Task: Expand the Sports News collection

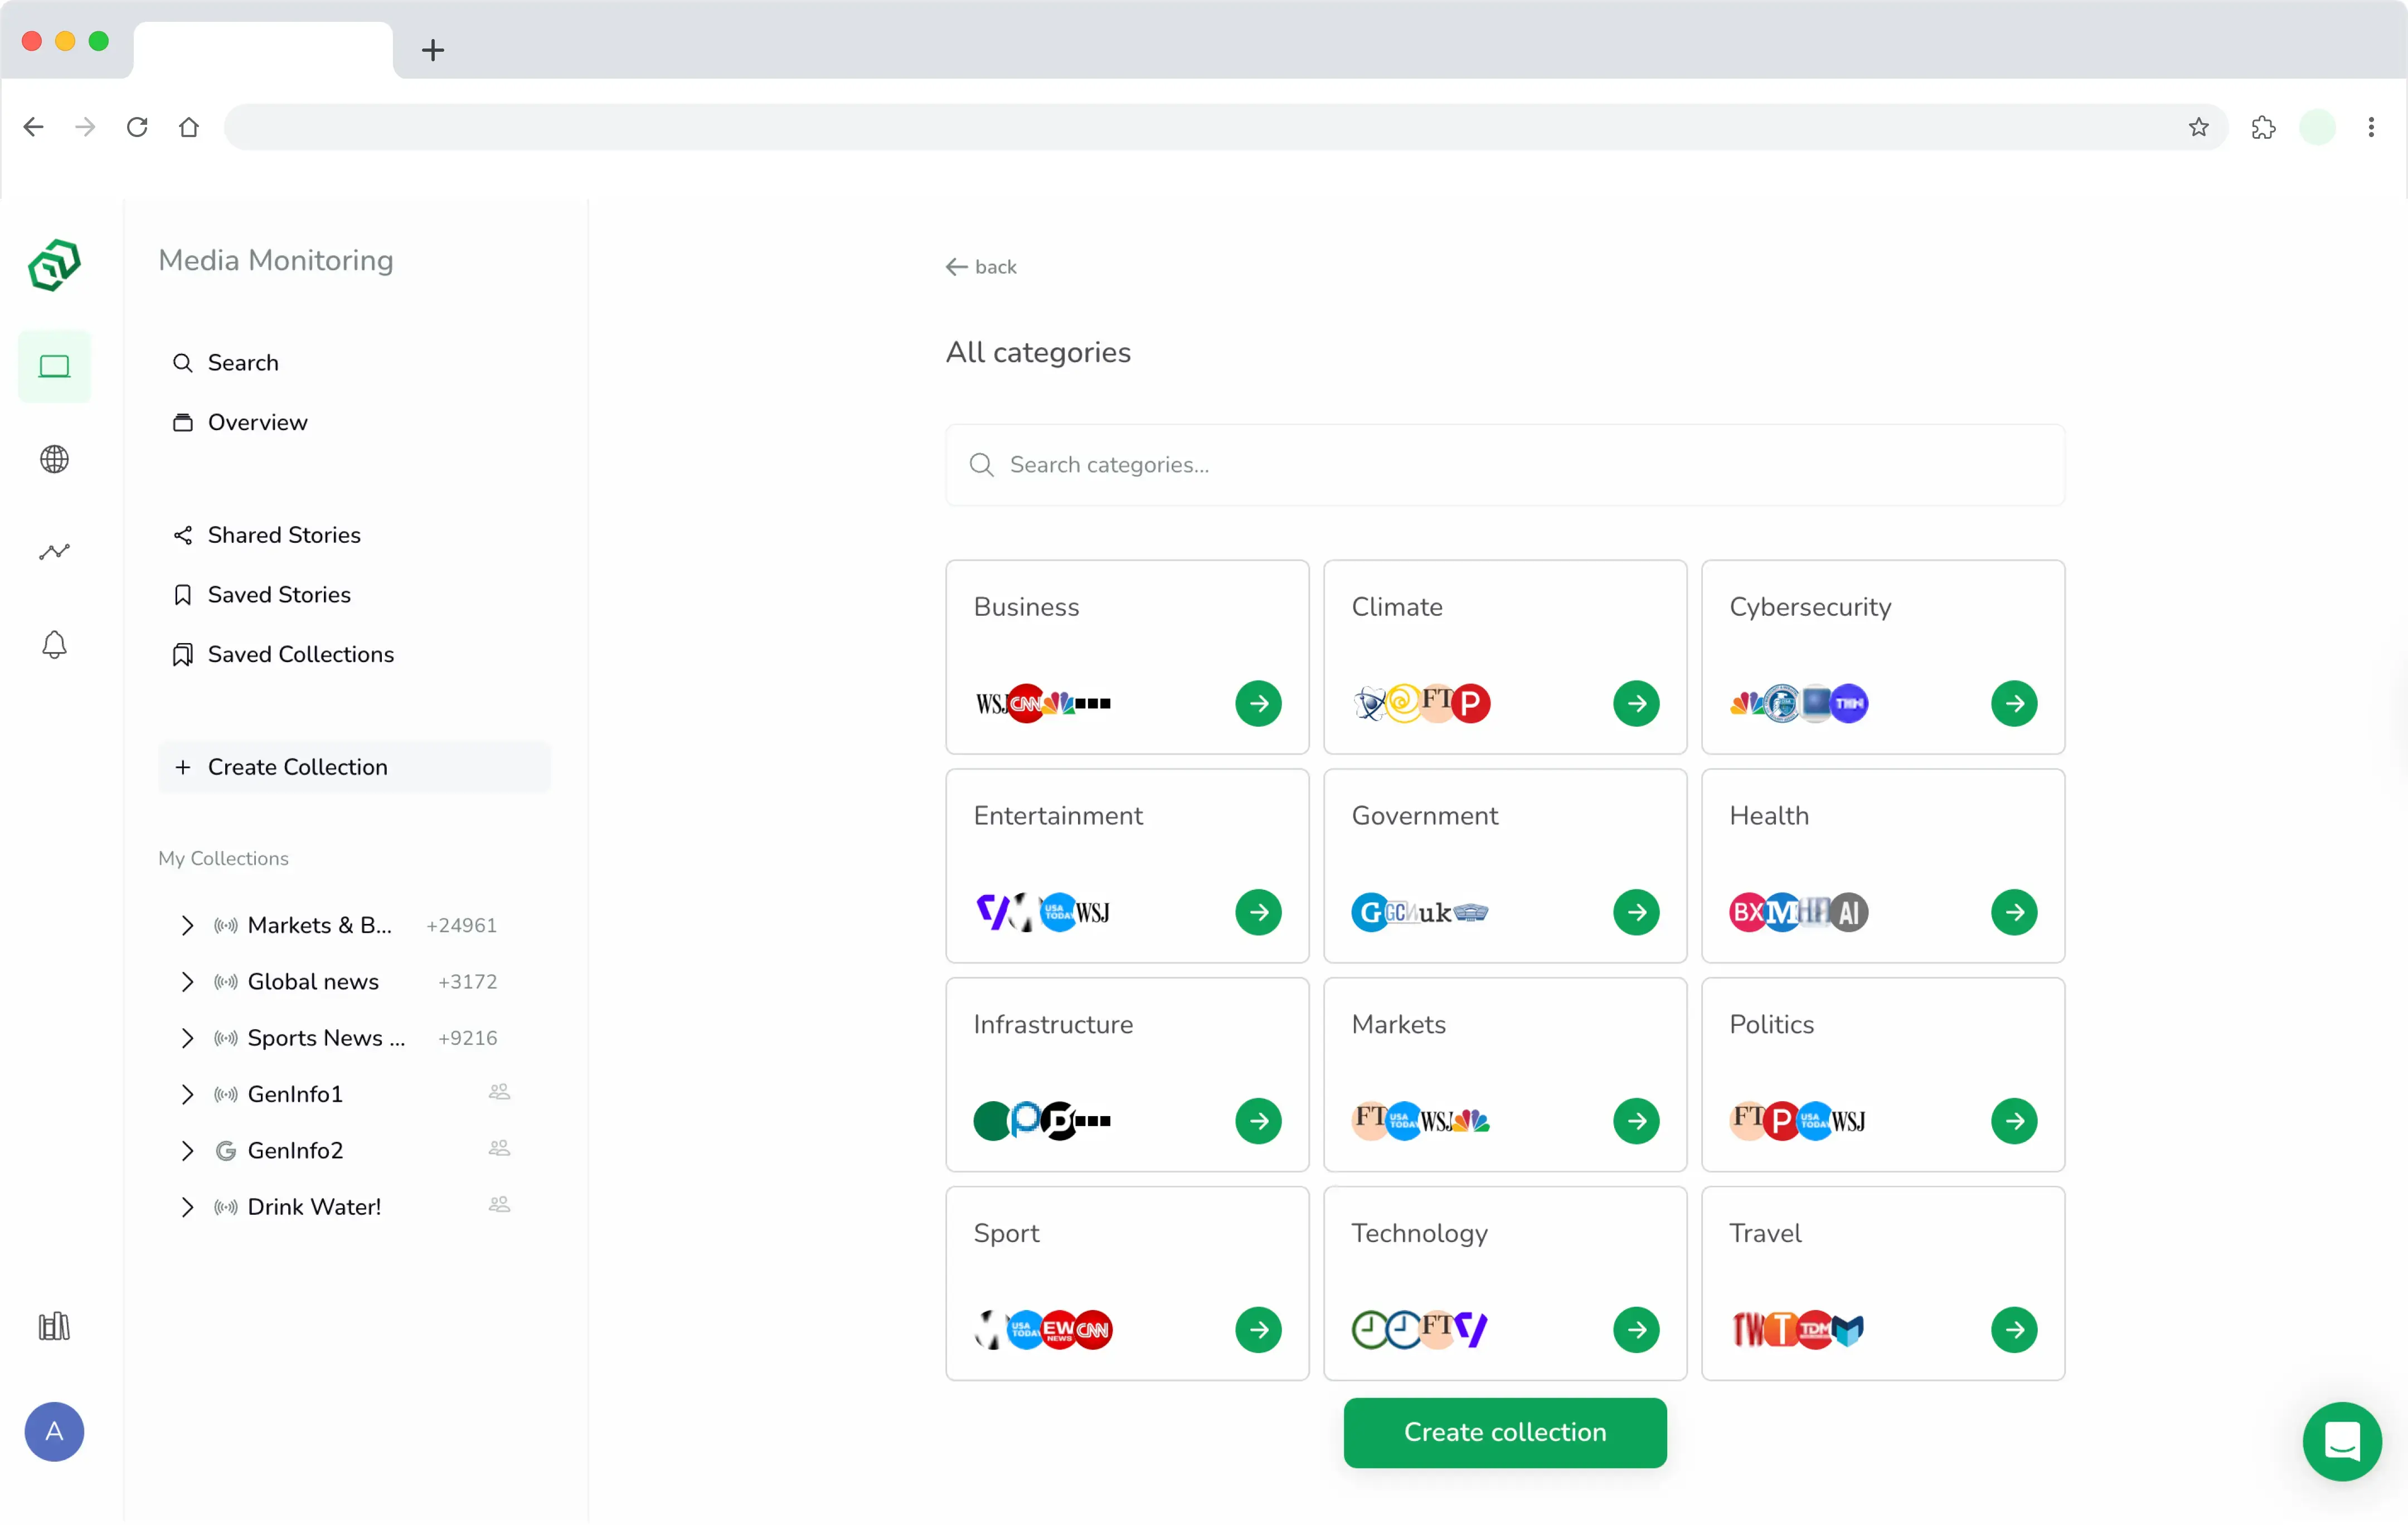Action: point(187,1038)
